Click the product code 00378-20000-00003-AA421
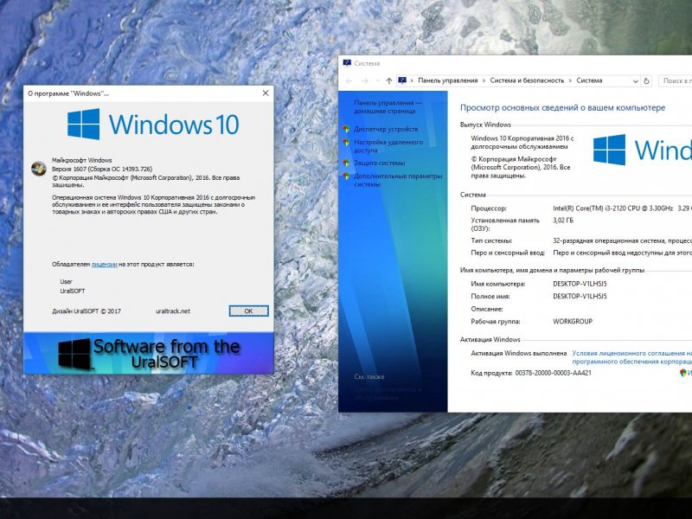The image size is (692, 519). (553, 373)
